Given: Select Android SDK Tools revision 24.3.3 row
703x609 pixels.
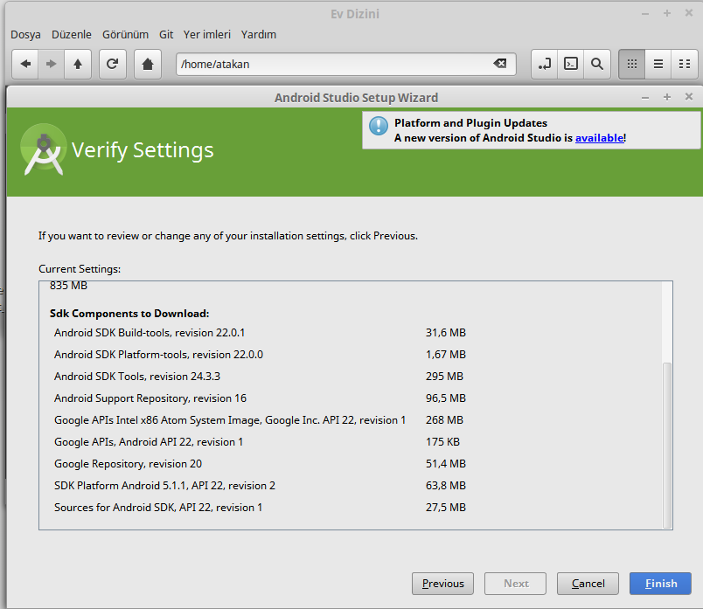Looking at the screenshot, I should tap(259, 377).
